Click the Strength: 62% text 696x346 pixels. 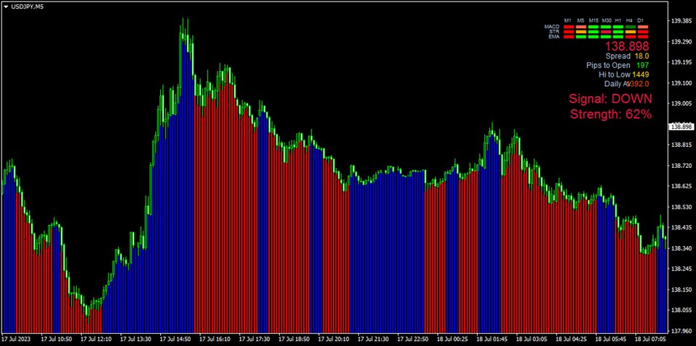pos(610,114)
